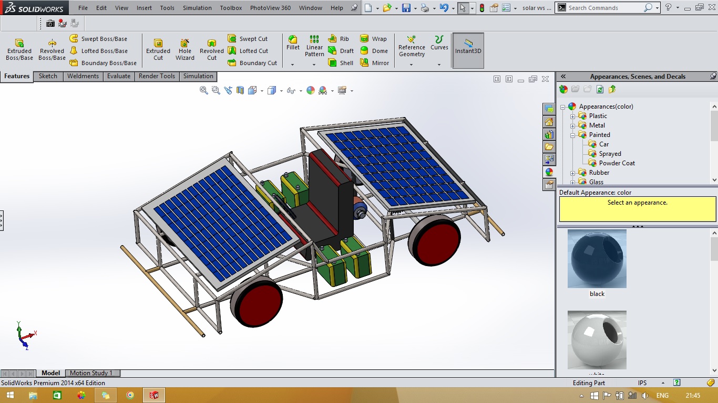Pick the black appearance swatch
The width and height of the screenshot is (718, 403).
tap(597, 258)
